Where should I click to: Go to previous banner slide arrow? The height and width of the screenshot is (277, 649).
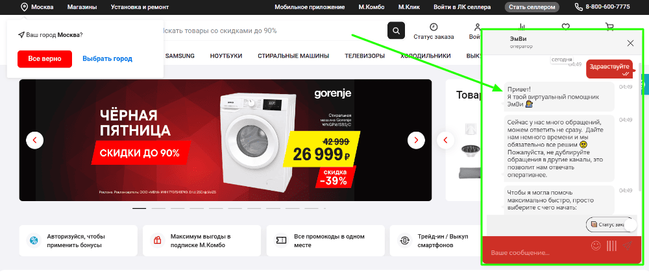35,140
